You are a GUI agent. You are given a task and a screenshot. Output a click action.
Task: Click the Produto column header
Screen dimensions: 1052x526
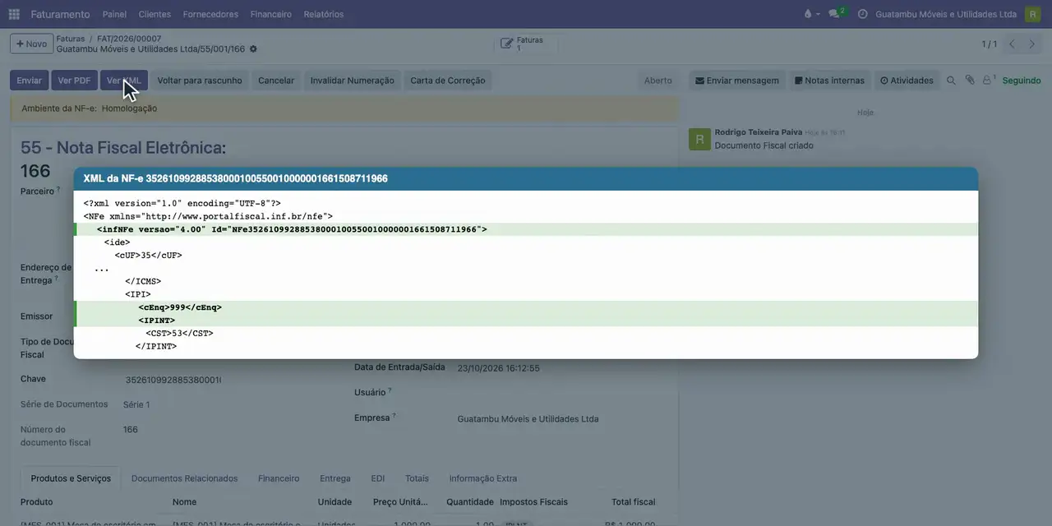click(37, 502)
